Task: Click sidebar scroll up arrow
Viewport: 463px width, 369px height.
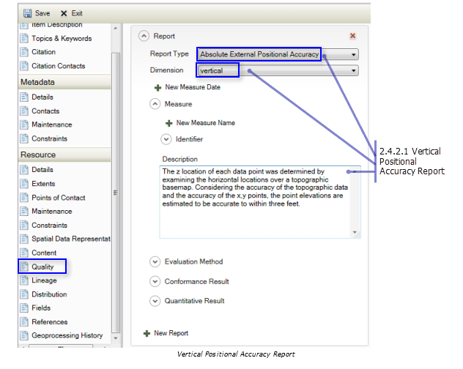Action: [x=116, y=29]
